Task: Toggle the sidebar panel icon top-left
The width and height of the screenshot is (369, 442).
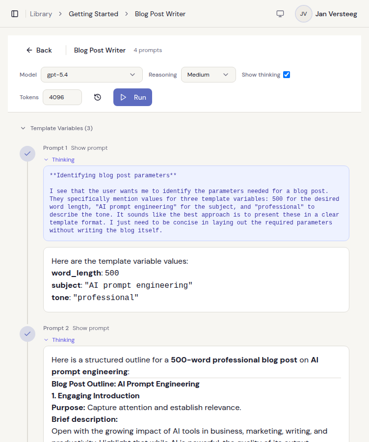Action: click(15, 14)
